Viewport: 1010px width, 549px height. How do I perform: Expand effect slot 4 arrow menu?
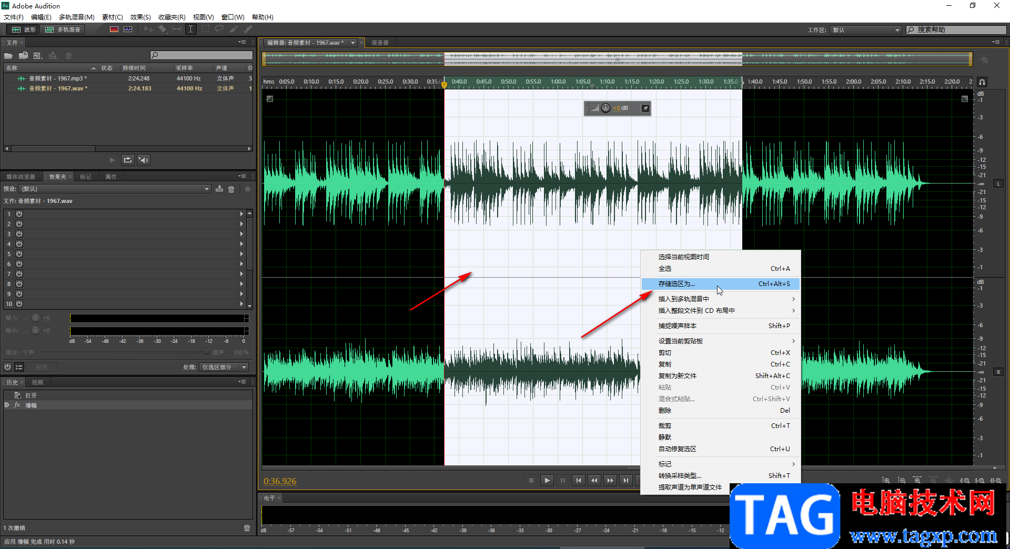[241, 244]
